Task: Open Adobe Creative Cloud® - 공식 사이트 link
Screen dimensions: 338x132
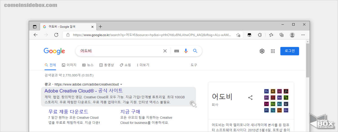Action: coord(84,91)
